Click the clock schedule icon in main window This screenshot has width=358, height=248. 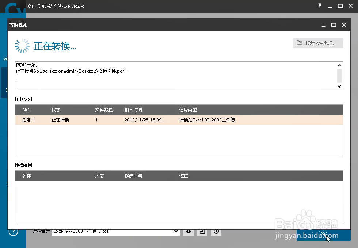click(x=216, y=232)
